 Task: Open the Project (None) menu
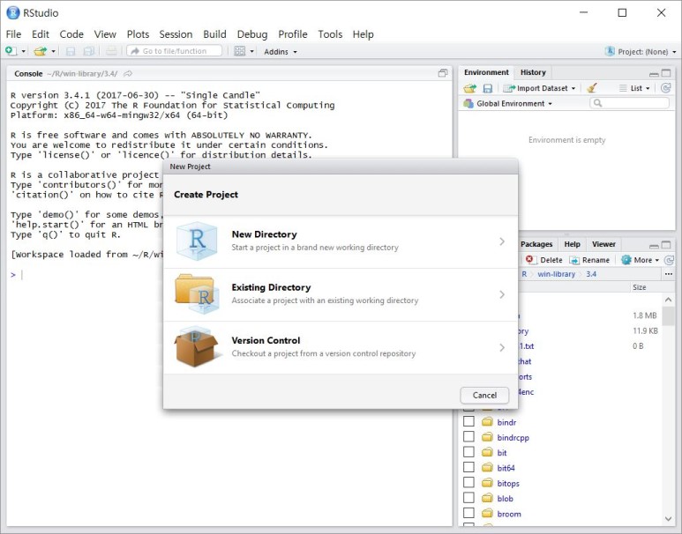(641, 52)
